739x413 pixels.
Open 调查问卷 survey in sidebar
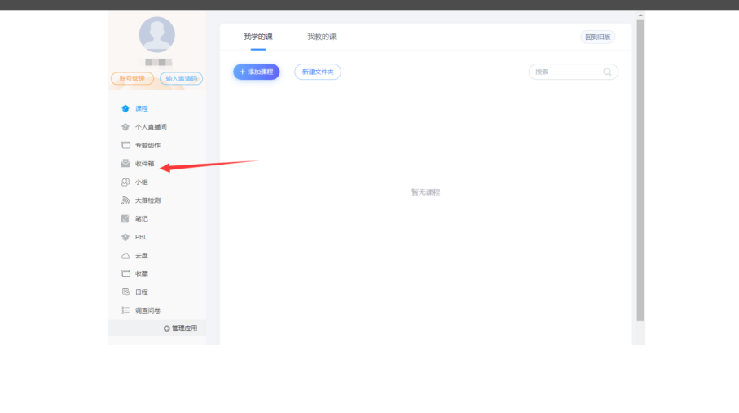pos(147,310)
